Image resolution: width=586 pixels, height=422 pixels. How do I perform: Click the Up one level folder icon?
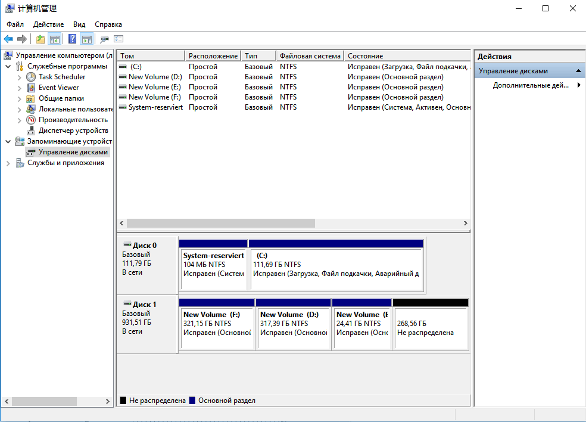[40, 39]
